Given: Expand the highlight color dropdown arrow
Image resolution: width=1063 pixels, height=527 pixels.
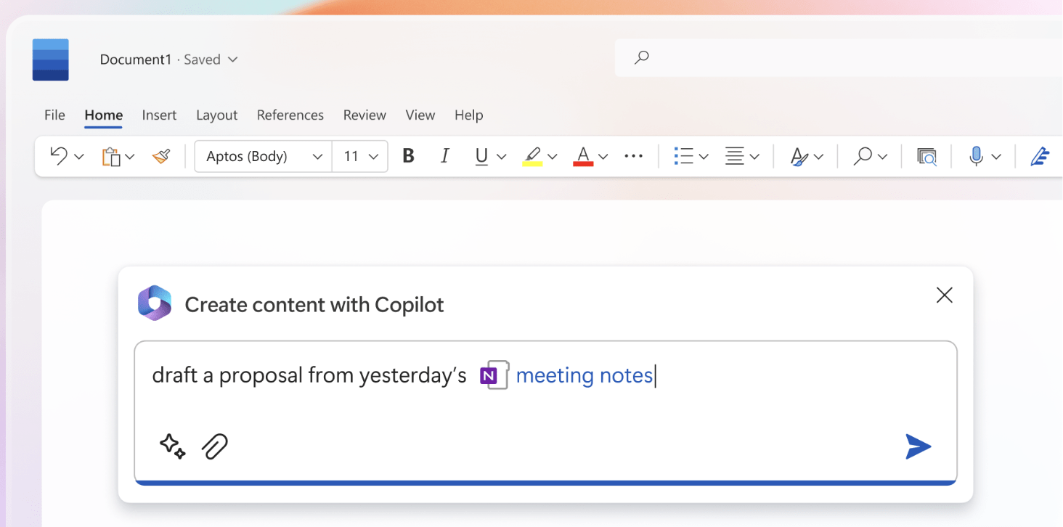Looking at the screenshot, I should pos(553,156).
